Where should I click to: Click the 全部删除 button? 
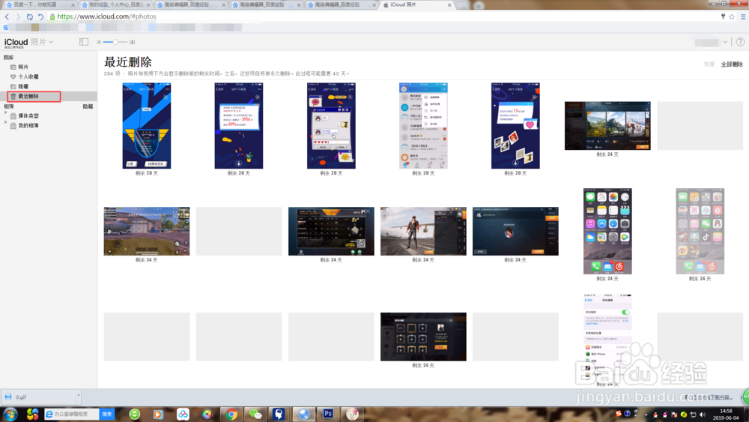tap(732, 64)
